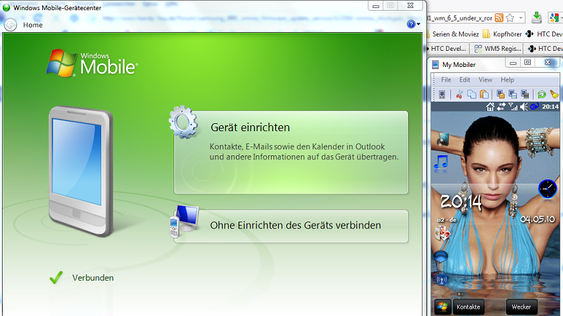Open the blue Help question mark dropdown
The image size is (563, 316).
414,24
